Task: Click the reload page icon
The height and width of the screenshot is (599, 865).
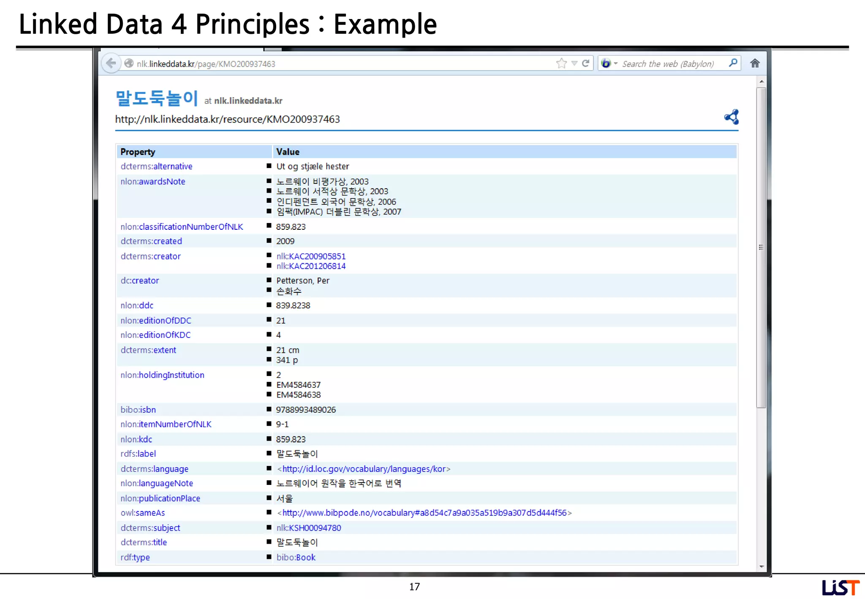Action: pos(585,63)
